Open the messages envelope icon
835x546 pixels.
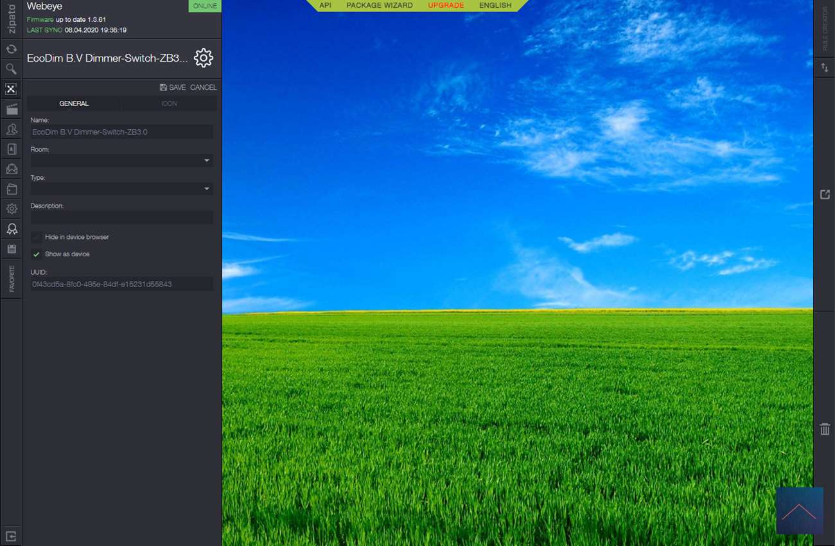(x=11, y=169)
